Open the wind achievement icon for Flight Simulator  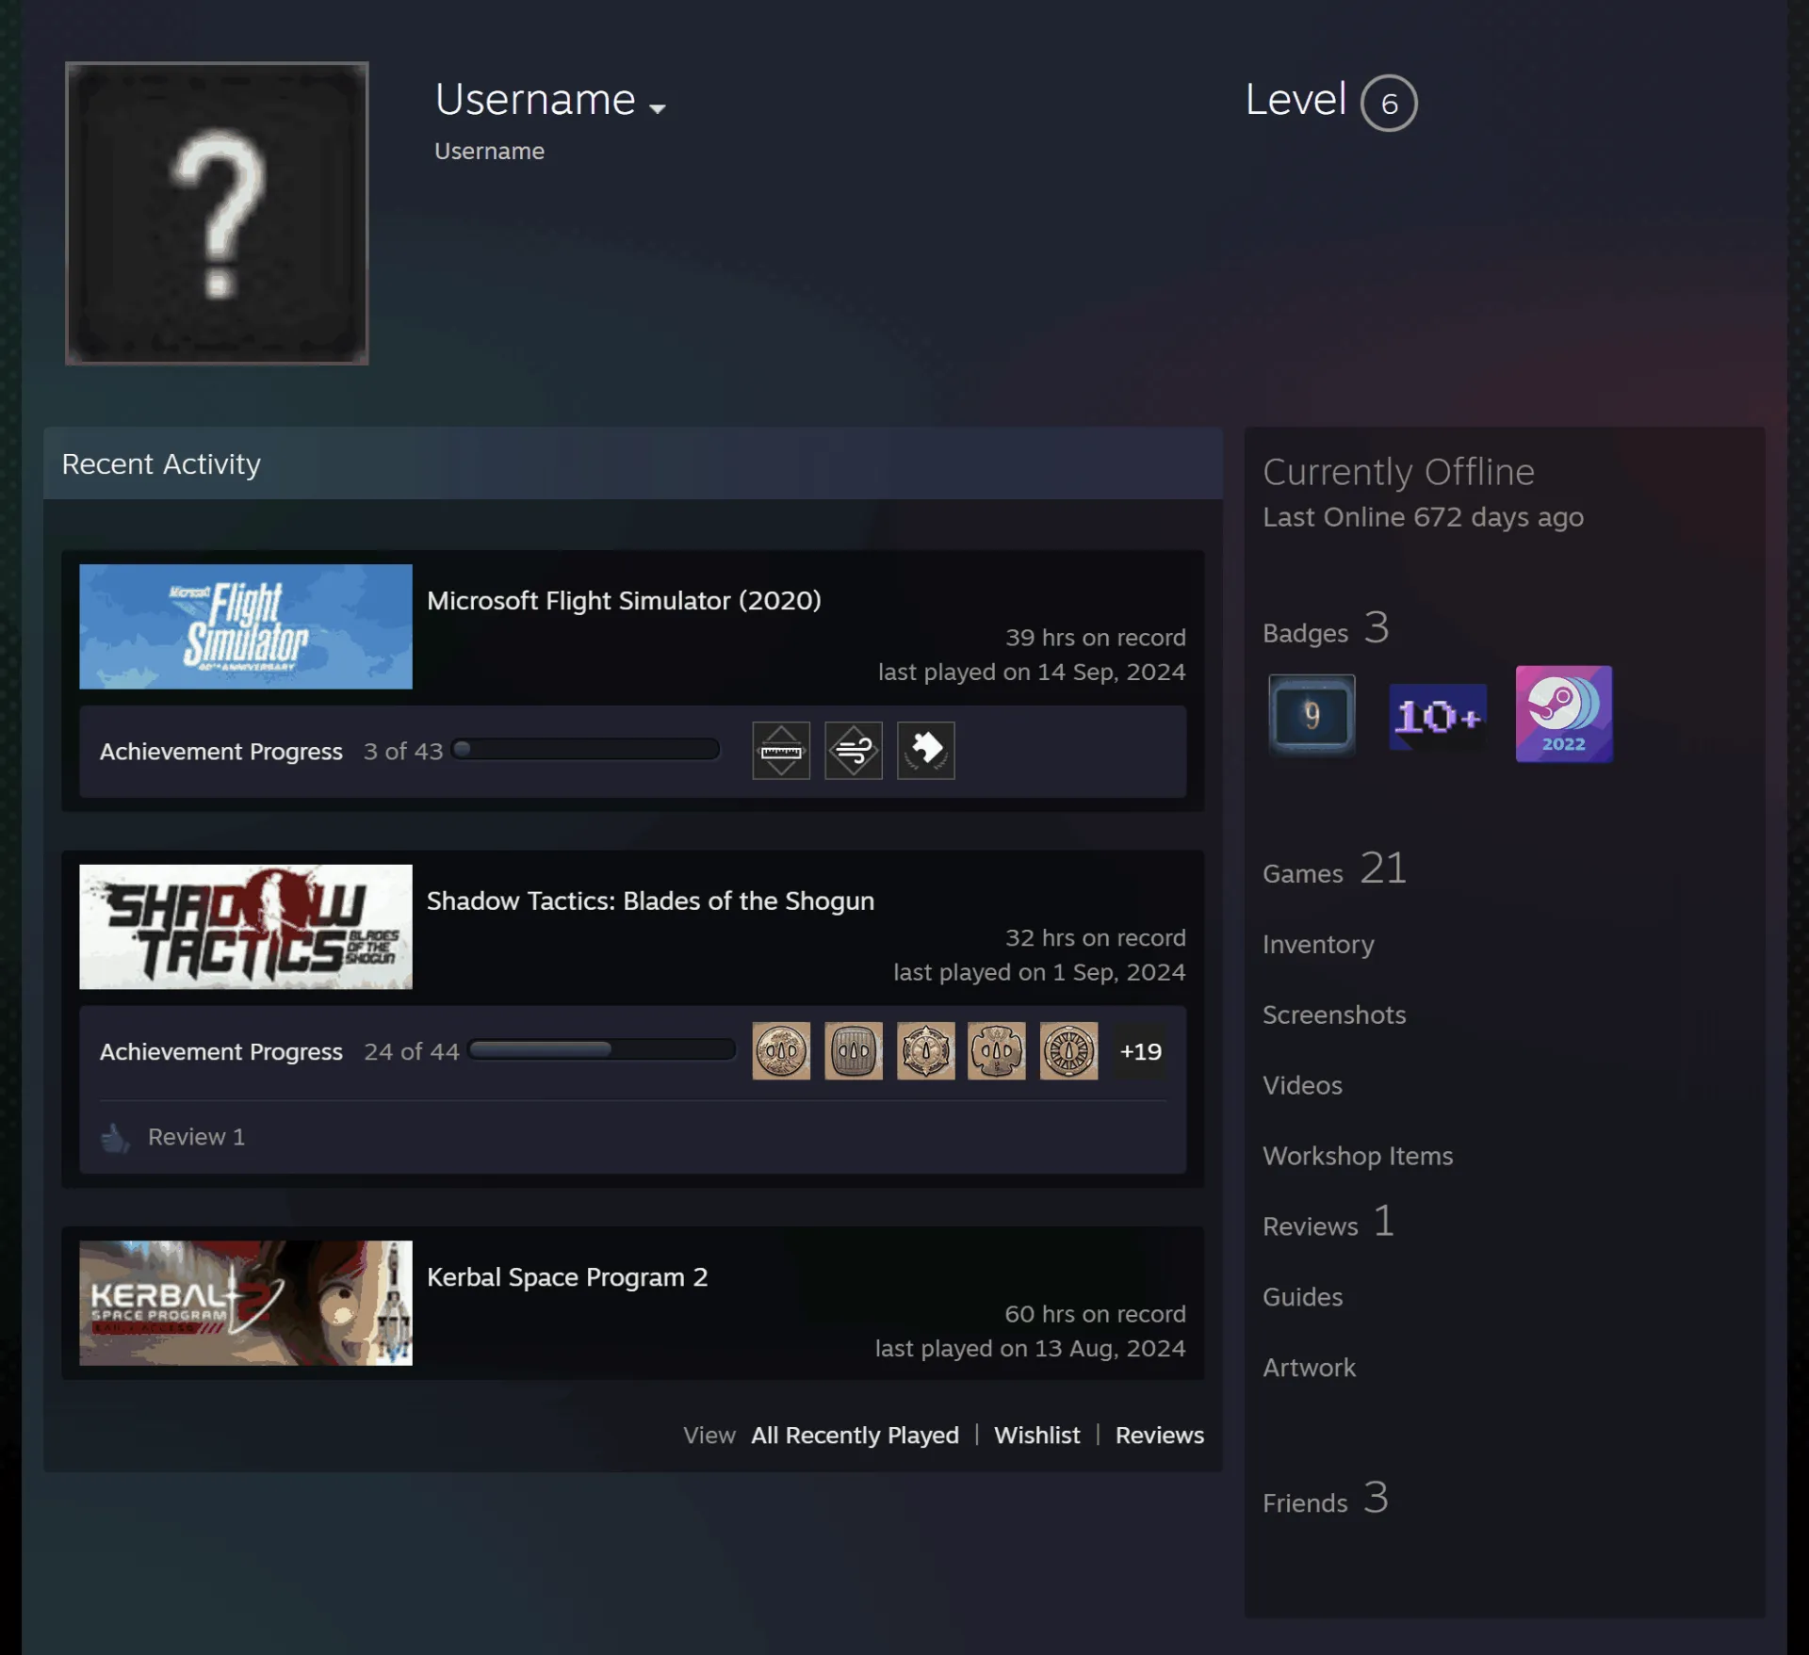click(854, 751)
